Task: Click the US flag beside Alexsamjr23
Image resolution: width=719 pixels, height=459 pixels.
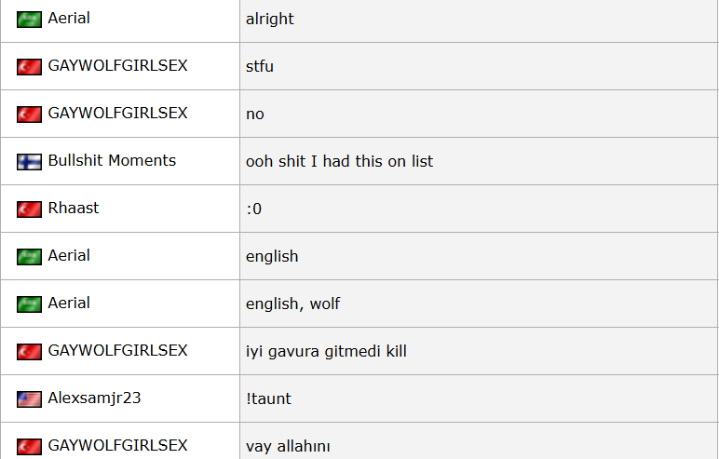Action: tap(29, 398)
